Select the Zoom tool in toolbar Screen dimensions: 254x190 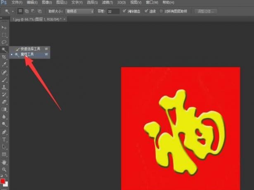coord(4,169)
